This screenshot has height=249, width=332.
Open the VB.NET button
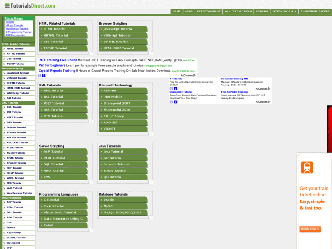[123, 129]
